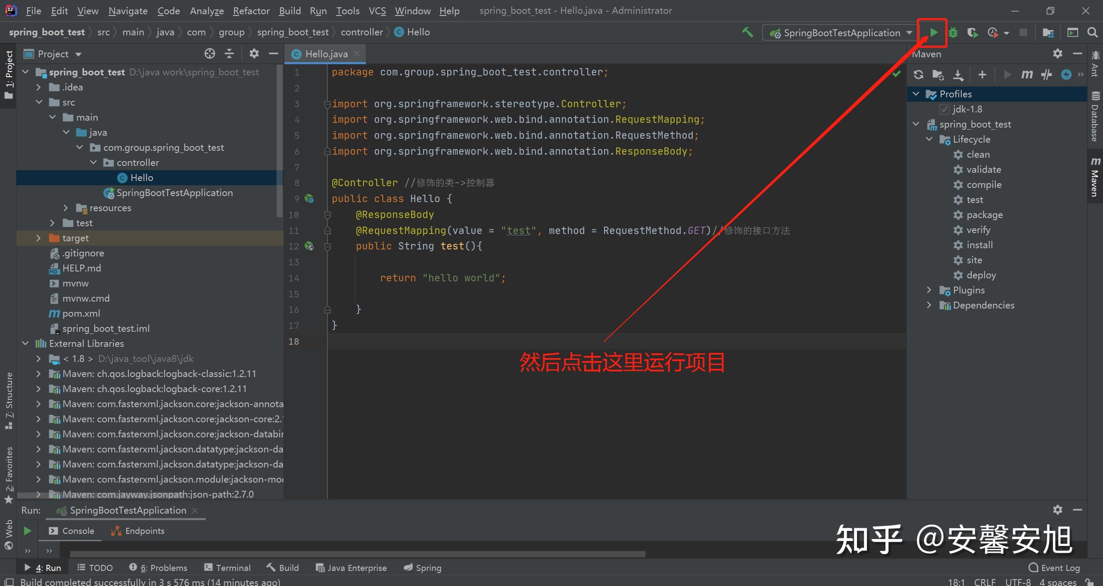
Task: Expand the .idea folder
Action: (x=39, y=87)
